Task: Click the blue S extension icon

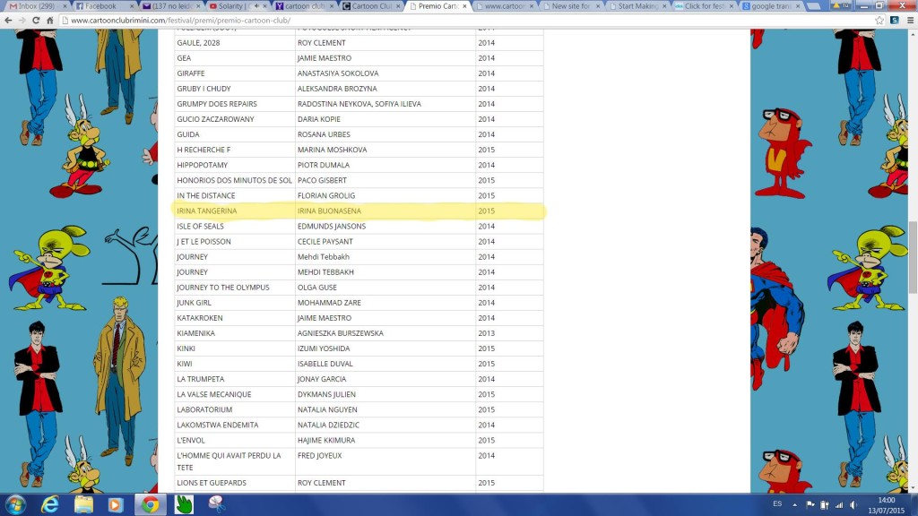Action: (895, 20)
